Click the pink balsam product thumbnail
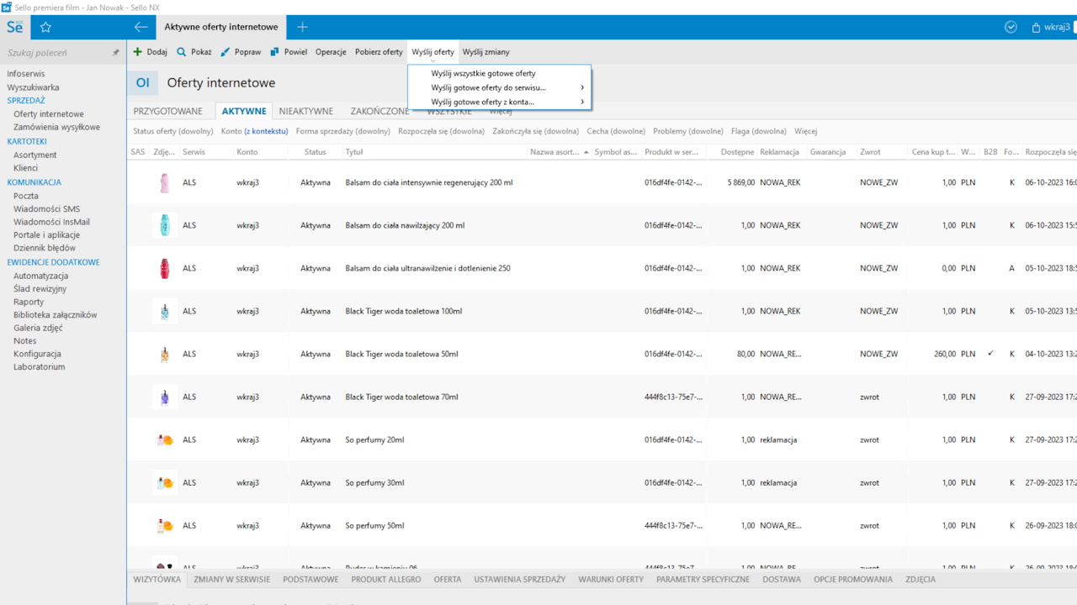Viewport: 1077px width, 605px height. [165, 182]
